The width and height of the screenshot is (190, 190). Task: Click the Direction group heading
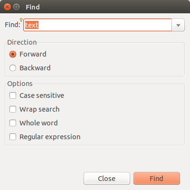click(x=22, y=42)
